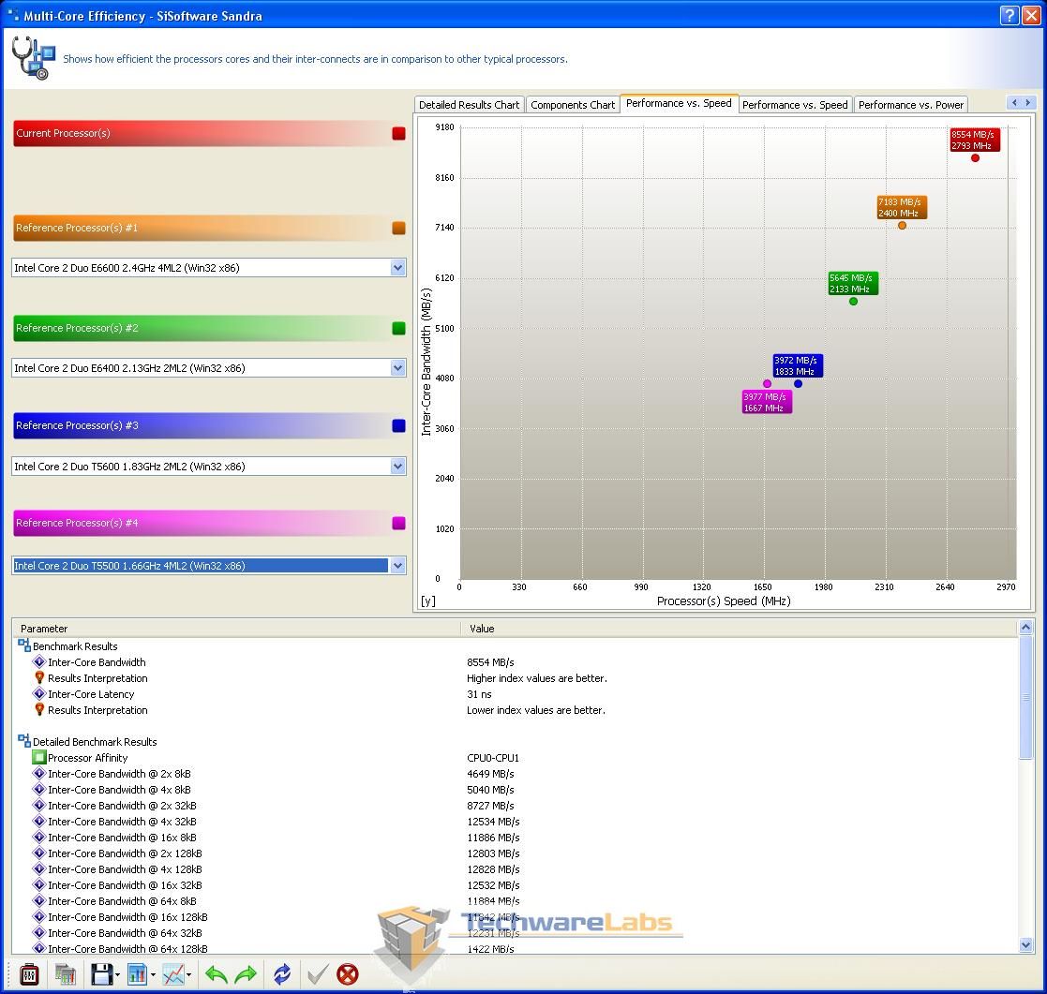Click the results list scroll down arrow
Screen dimensions: 1047x994
[1025, 946]
